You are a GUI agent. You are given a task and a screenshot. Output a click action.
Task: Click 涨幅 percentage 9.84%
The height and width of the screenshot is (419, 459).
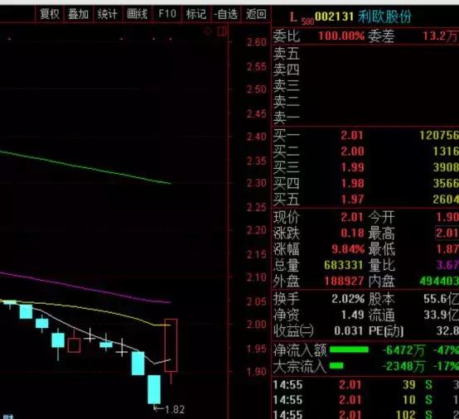coord(348,249)
